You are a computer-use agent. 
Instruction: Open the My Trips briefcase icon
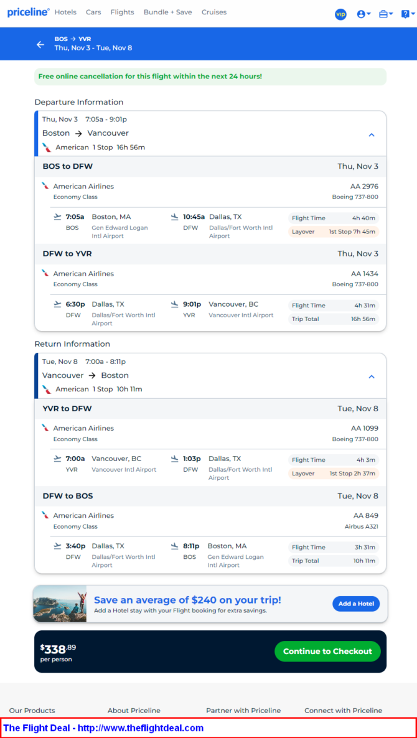pyautogui.click(x=386, y=14)
